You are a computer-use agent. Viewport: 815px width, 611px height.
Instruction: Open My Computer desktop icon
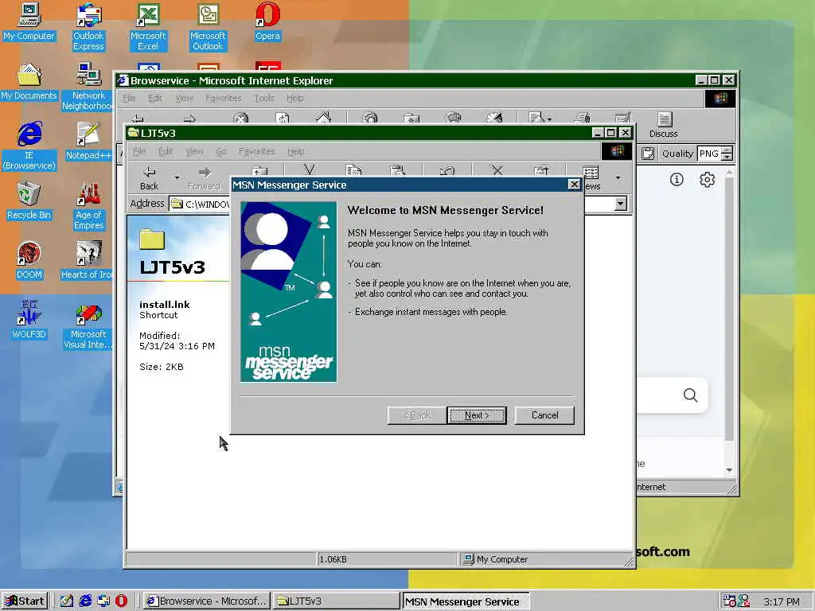click(x=29, y=22)
